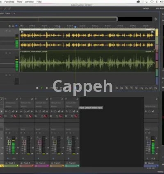This screenshot has width=164, height=174.
Task: Click the zoom out amplitude icon
Action: (x=122, y=88)
